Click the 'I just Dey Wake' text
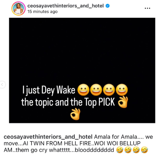The height and width of the screenshot is (167, 161). 49,90
